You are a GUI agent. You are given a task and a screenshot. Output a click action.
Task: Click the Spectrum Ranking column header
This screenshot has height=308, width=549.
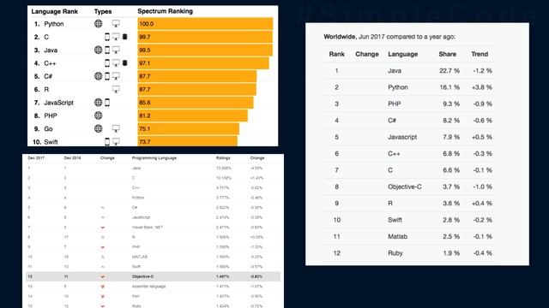point(165,11)
